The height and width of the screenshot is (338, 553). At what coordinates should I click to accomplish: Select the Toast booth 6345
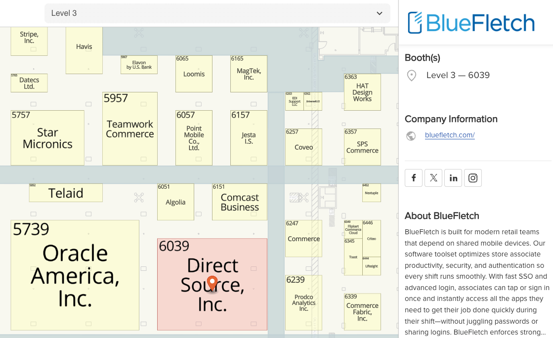pyautogui.click(x=353, y=257)
